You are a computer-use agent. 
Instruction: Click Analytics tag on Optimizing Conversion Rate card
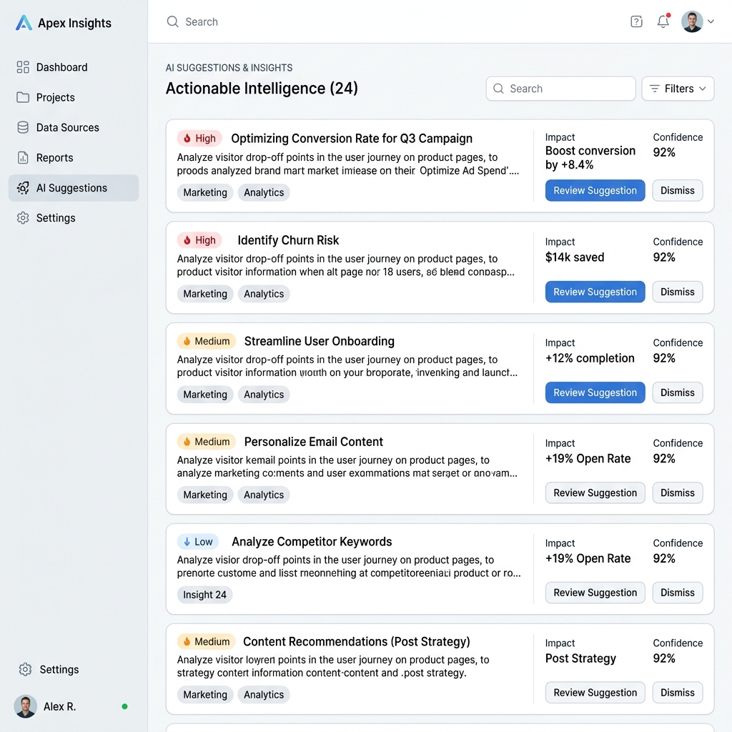click(x=264, y=192)
